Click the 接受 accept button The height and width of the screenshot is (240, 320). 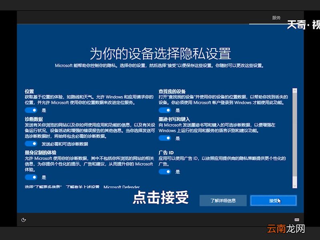274,201
